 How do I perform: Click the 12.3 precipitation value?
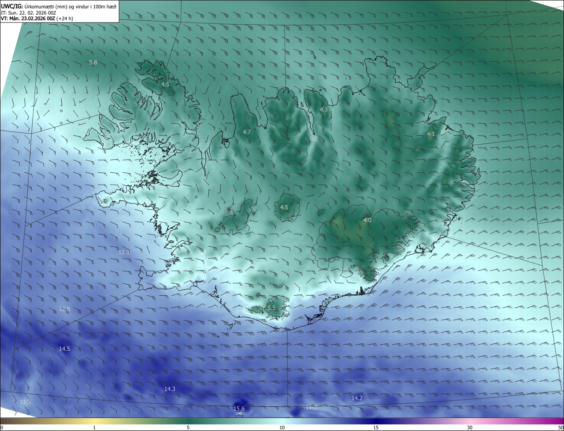point(124,252)
